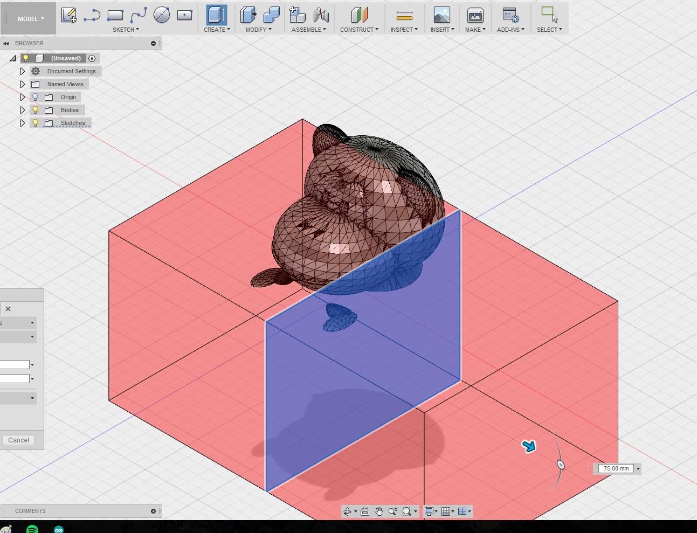Click the Select window-selection icon
The image size is (697, 533).
tap(549, 15)
